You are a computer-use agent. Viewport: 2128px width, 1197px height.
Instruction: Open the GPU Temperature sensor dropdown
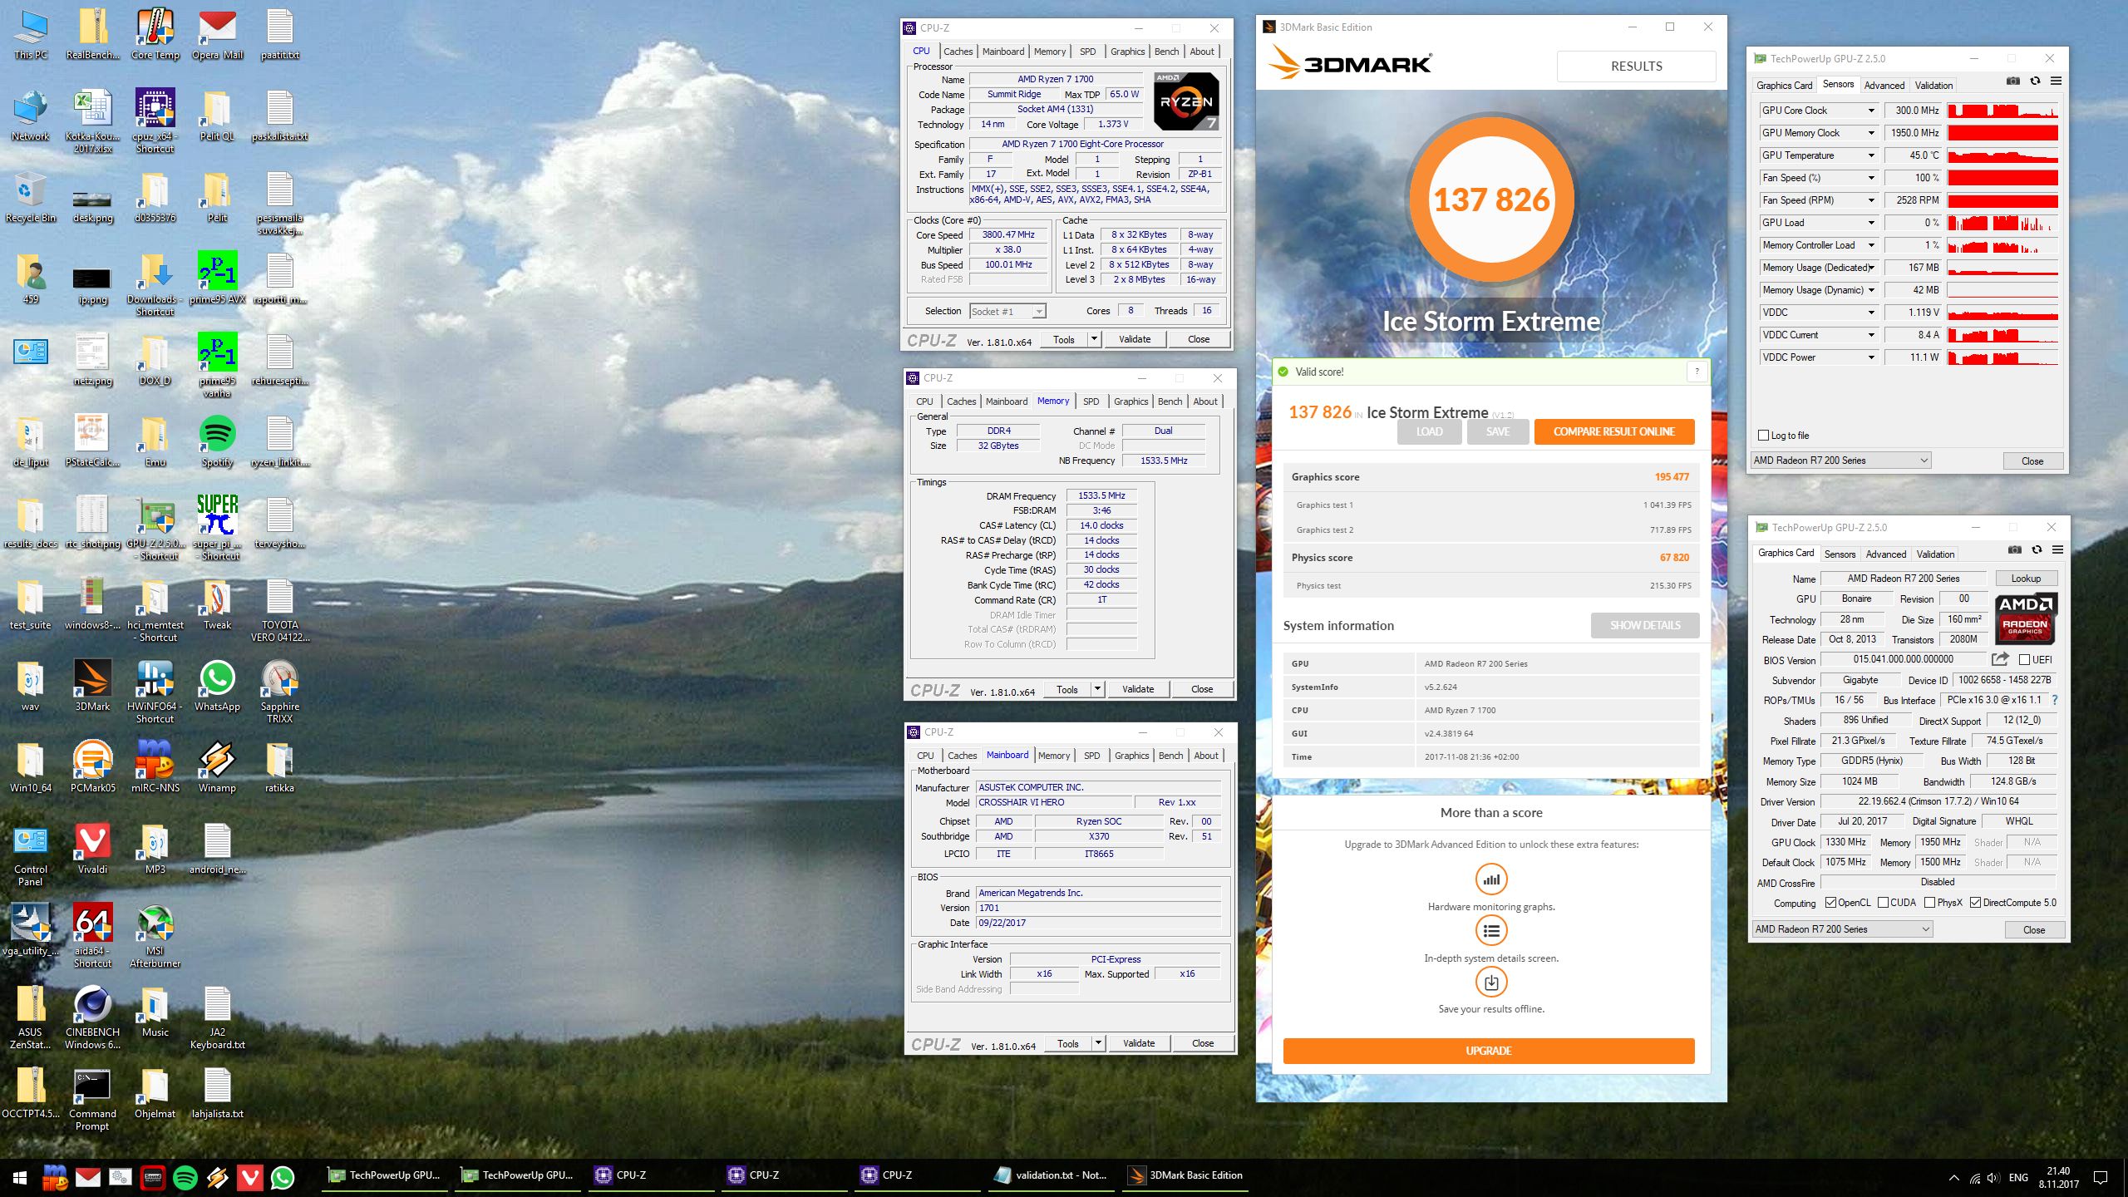pyautogui.click(x=1871, y=155)
